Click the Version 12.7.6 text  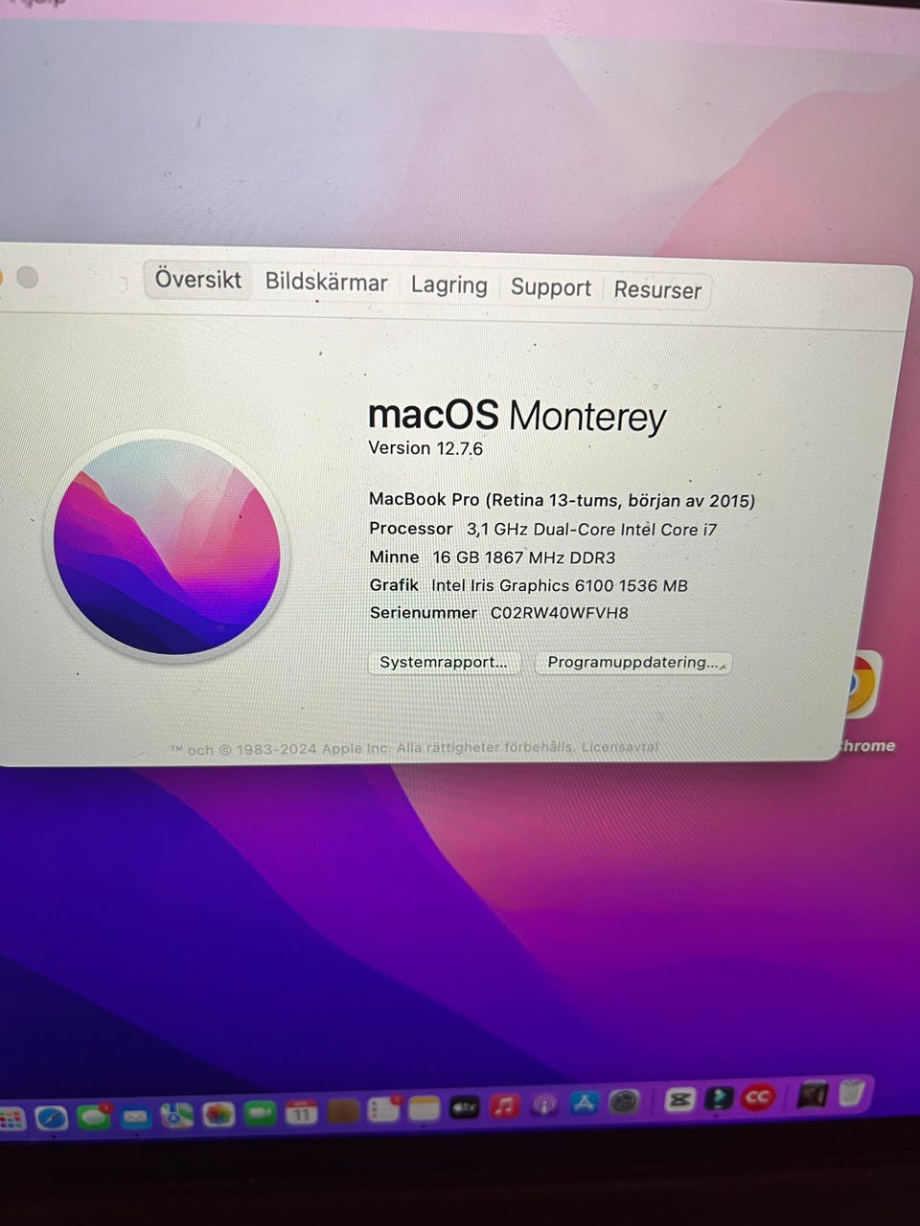[425, 448]
